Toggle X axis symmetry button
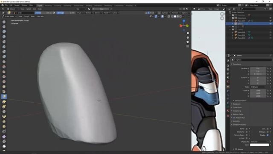 [x=148, y=13]
